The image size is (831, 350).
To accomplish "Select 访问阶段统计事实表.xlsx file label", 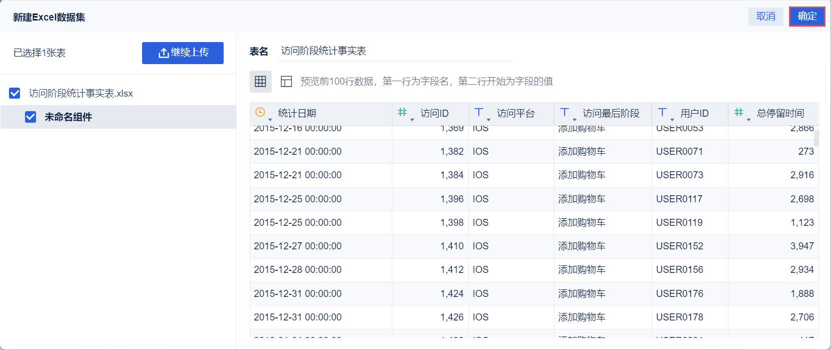I will pos(81,93).
